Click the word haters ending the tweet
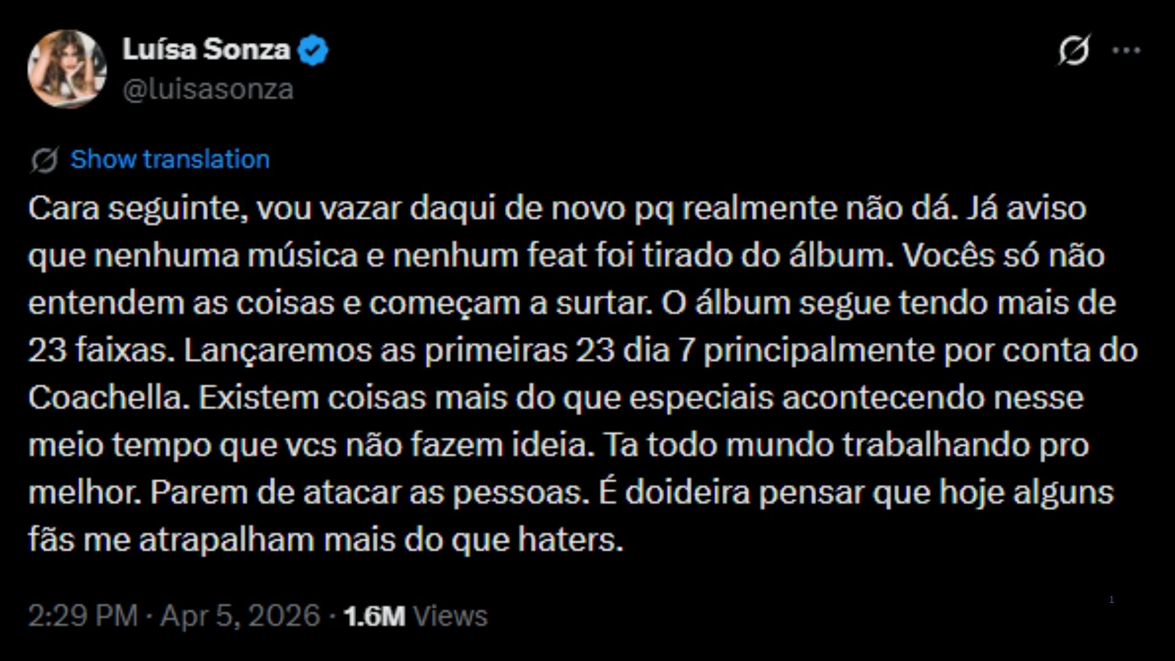 pyautogui.click(x=570, y=540)
